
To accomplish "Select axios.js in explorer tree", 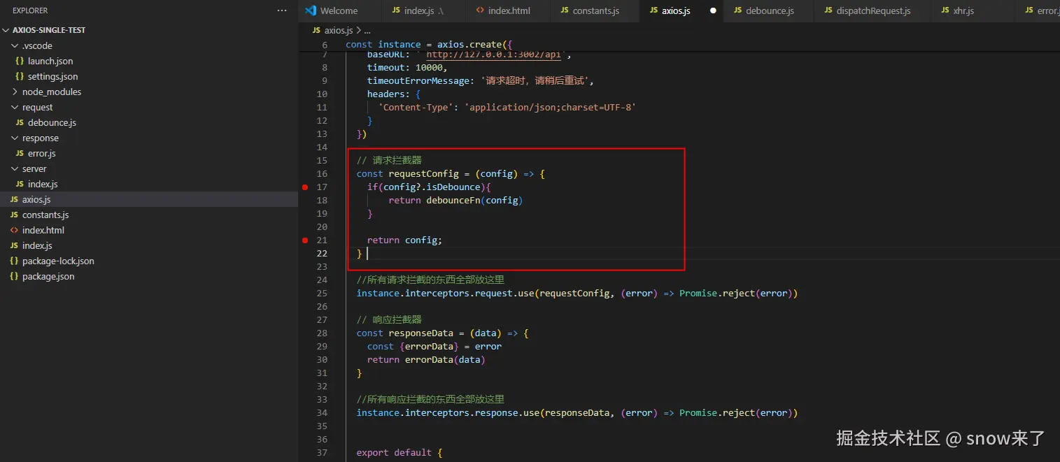I will tap(149, 199).
